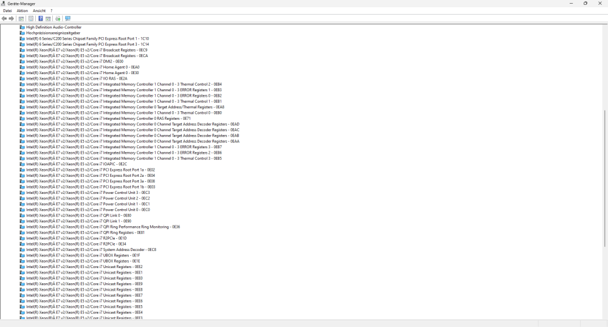Open the Aktion menu

click(22, 11)
